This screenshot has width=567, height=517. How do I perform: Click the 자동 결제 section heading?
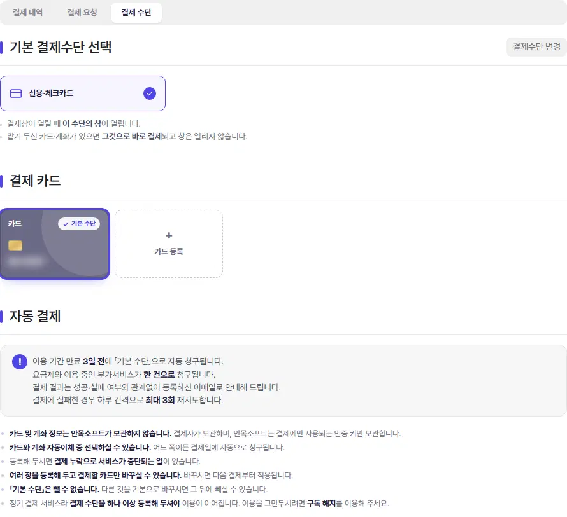pyautogui.click(x=35, y=316)
